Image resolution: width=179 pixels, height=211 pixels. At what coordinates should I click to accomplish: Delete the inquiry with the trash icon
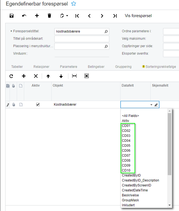click(49, 16)
